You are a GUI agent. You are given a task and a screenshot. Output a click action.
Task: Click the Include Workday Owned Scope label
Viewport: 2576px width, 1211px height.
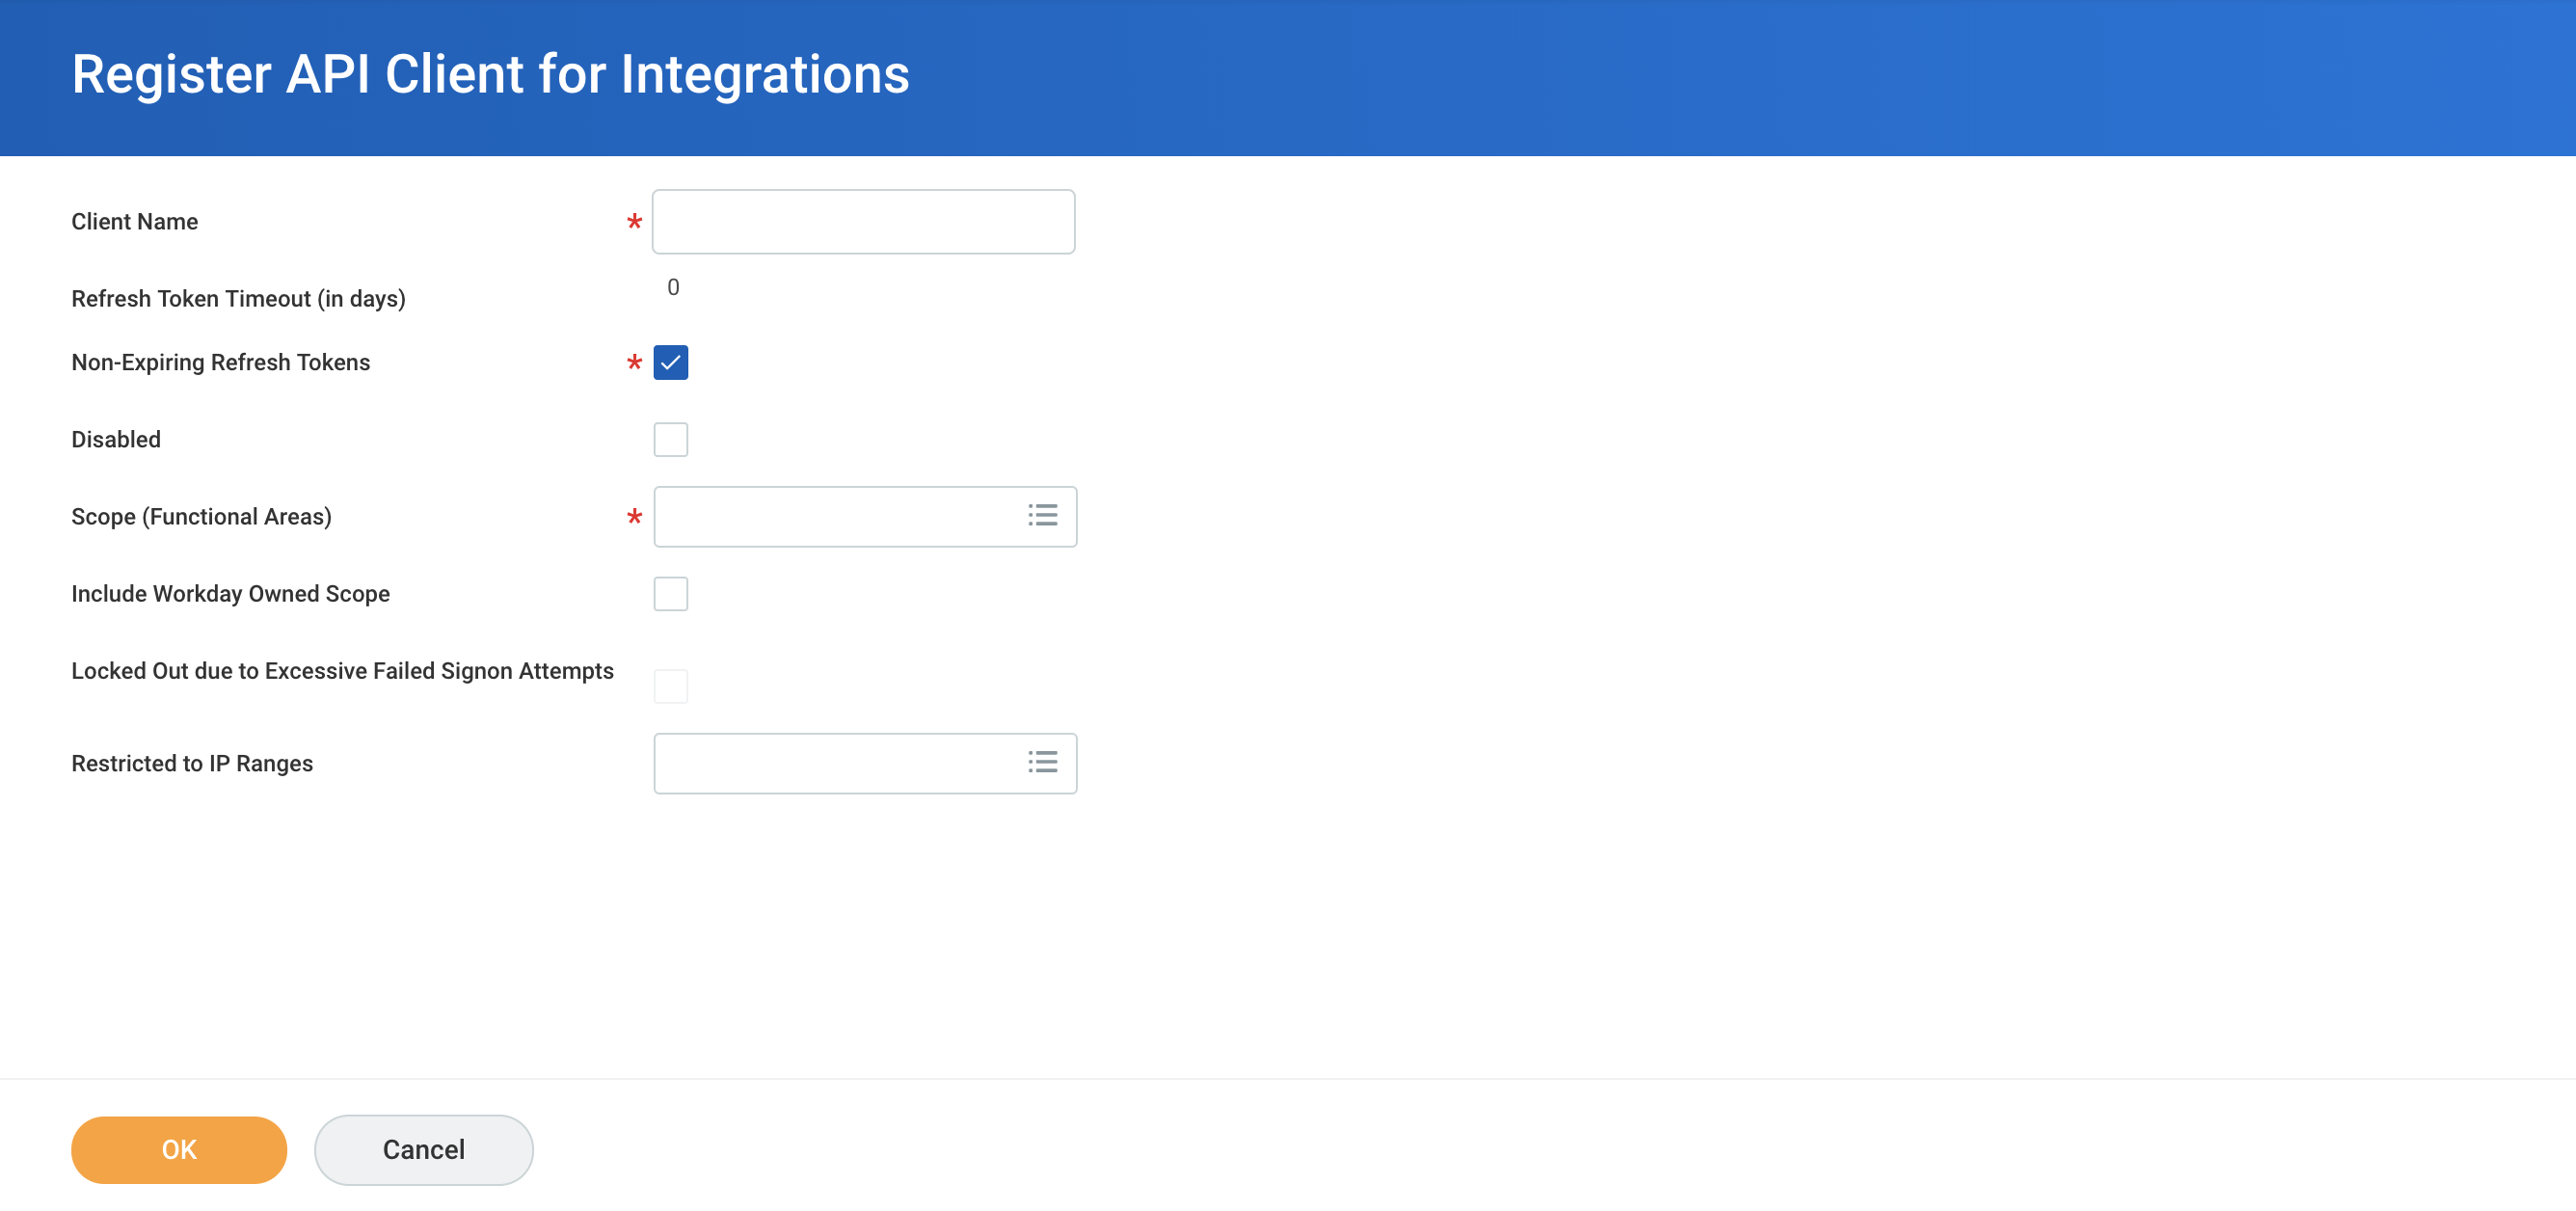point(230,594)
